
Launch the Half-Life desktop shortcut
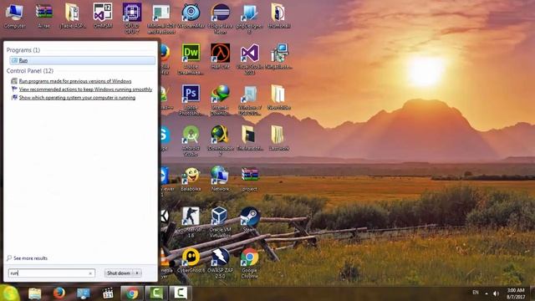pos(221,56)
